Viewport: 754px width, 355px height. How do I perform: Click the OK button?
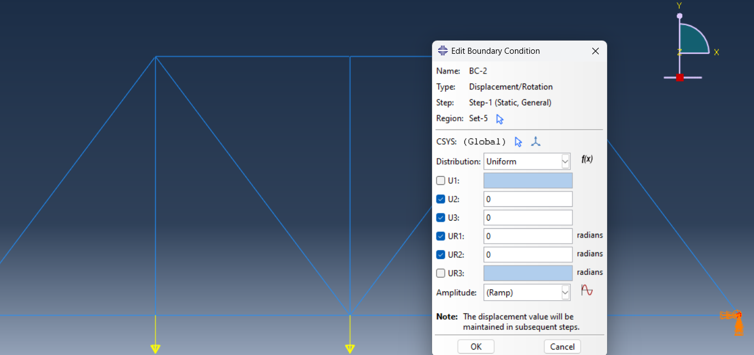(476, 347)
